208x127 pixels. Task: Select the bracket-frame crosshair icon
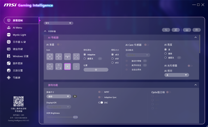(x=50, y=57)
